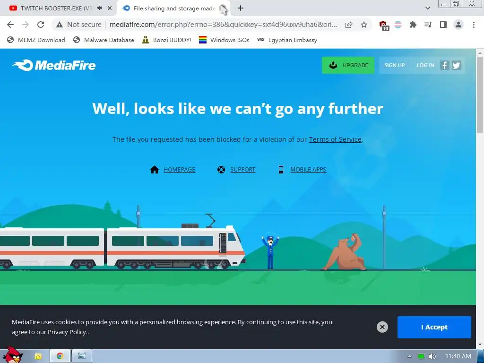Click the lifebuoy icon beside SUPPORT

[221, 170]
